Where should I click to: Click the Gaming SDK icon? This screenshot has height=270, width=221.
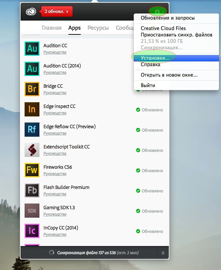pos(32,211)
